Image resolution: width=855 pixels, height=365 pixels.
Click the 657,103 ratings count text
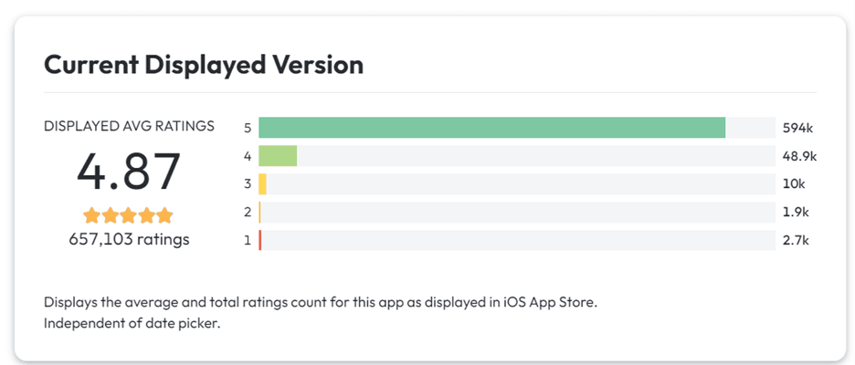(129, 240)
